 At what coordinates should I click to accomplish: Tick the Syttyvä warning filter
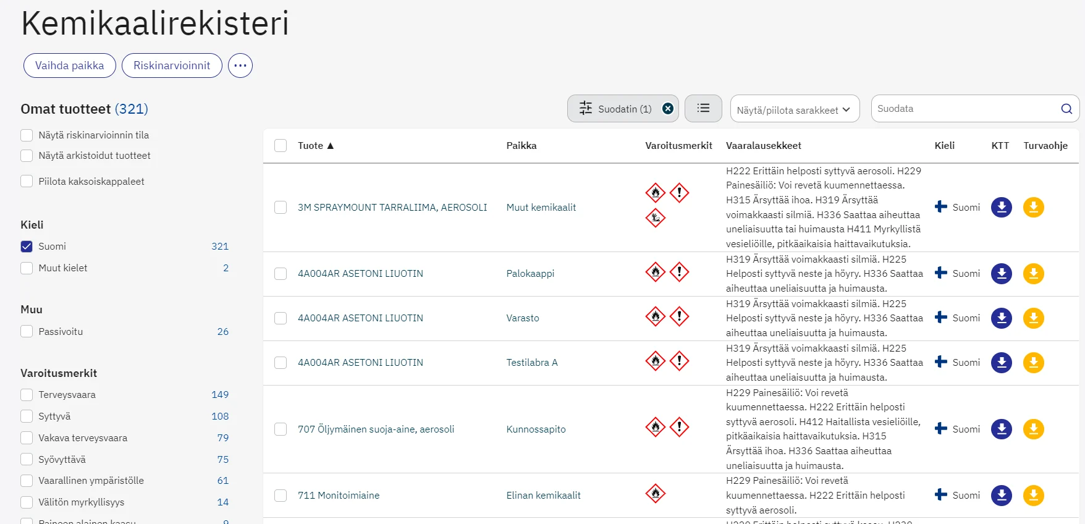click(x=27, y=416)
